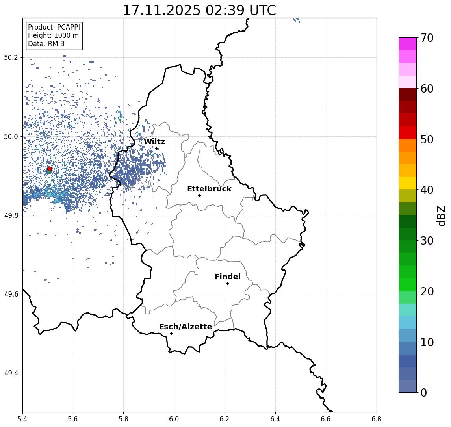The width and height of the screenshot is (451, 427).
Task: Pick the orange colorbar segment below 50
Action: tap(408, 145)
